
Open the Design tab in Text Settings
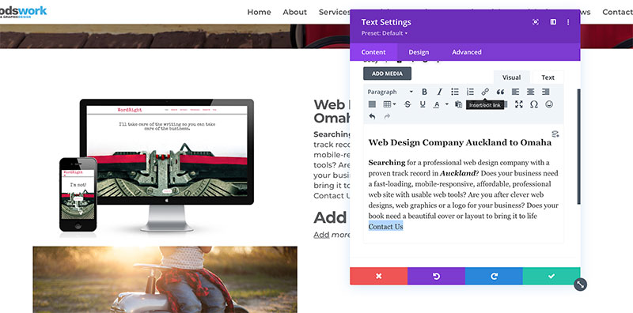(x=419, y=52)
